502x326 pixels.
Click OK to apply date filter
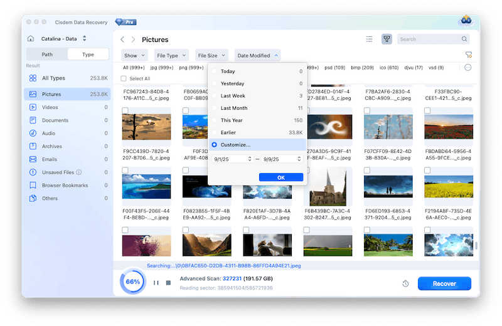point(280,177)
